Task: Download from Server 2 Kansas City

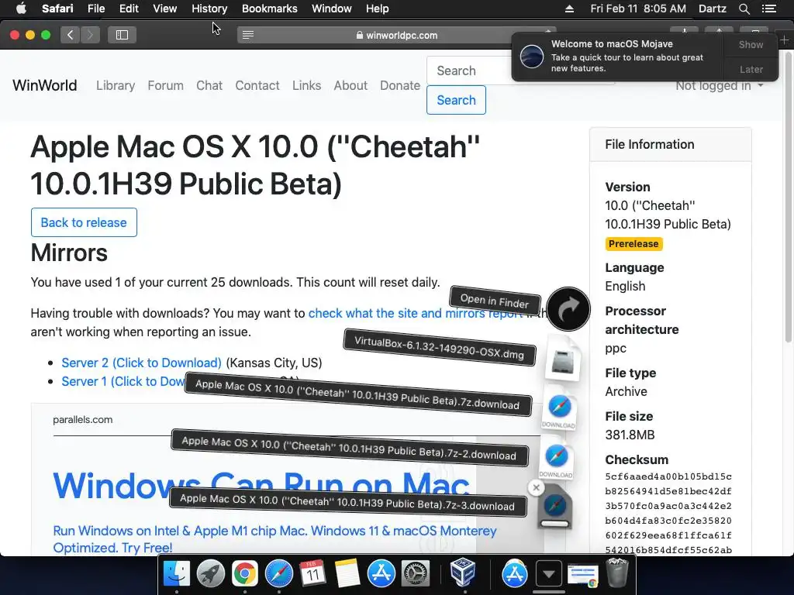Action: coord(141,363)
